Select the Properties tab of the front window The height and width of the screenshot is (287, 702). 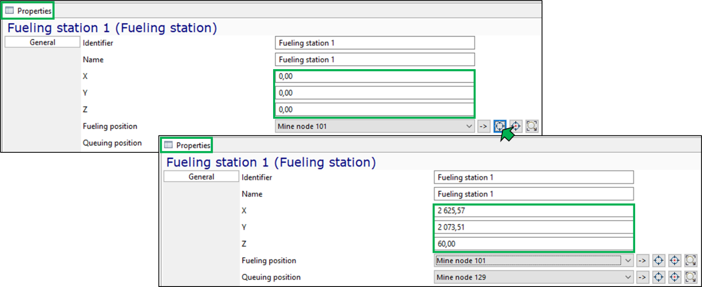pos(187,145)
